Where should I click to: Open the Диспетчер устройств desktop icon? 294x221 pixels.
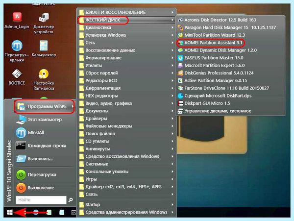44,23
